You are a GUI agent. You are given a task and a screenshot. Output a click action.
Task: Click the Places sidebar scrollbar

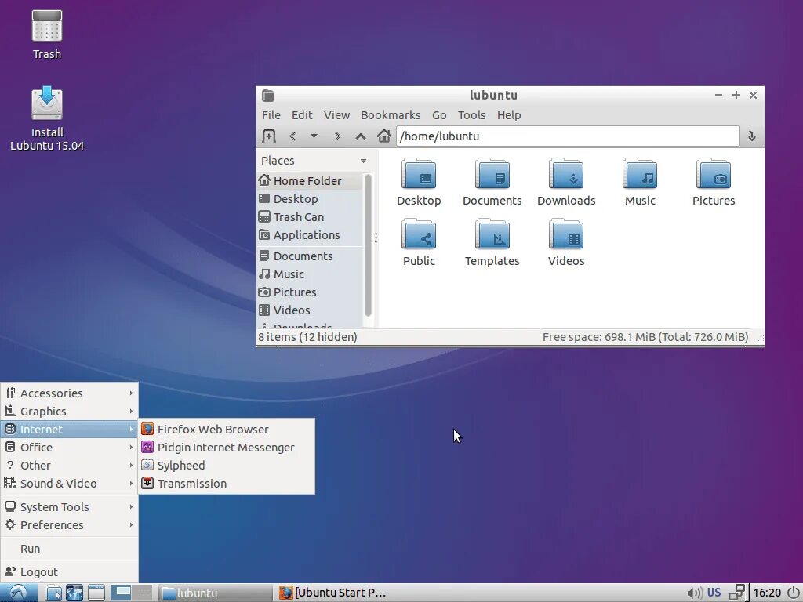click(368, 245)
